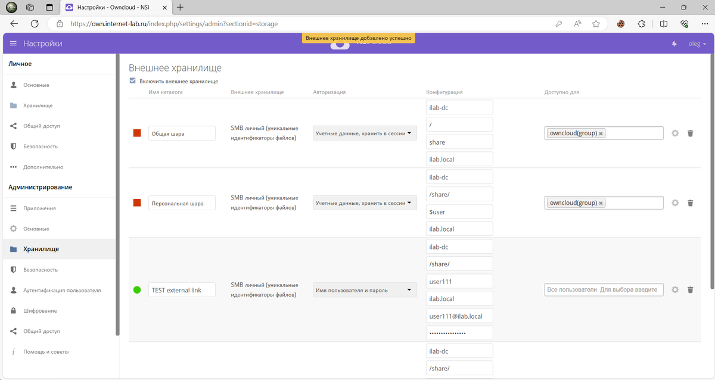Open settings gear for TEST external link
The image size is (715, 380).
pos(675,290)
